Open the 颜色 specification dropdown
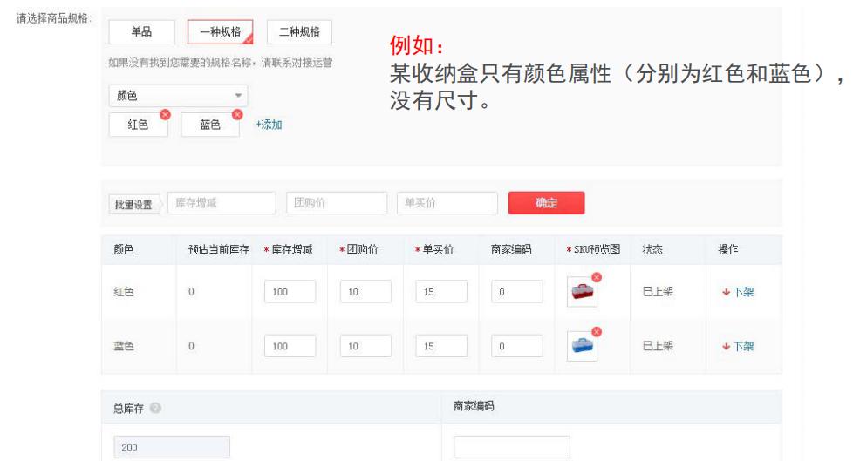Image resolution: width=860 pixels, height=461 pixels. [178, 95]
